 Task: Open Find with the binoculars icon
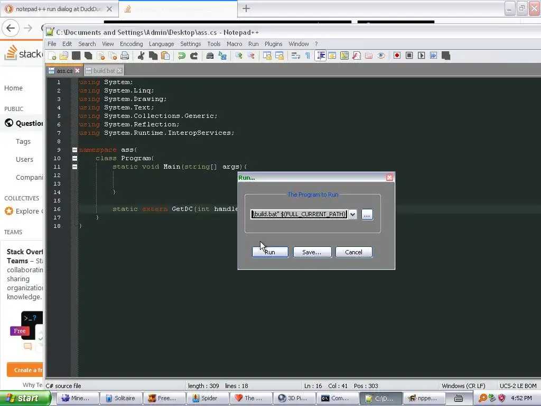click(x=210, y=56)
